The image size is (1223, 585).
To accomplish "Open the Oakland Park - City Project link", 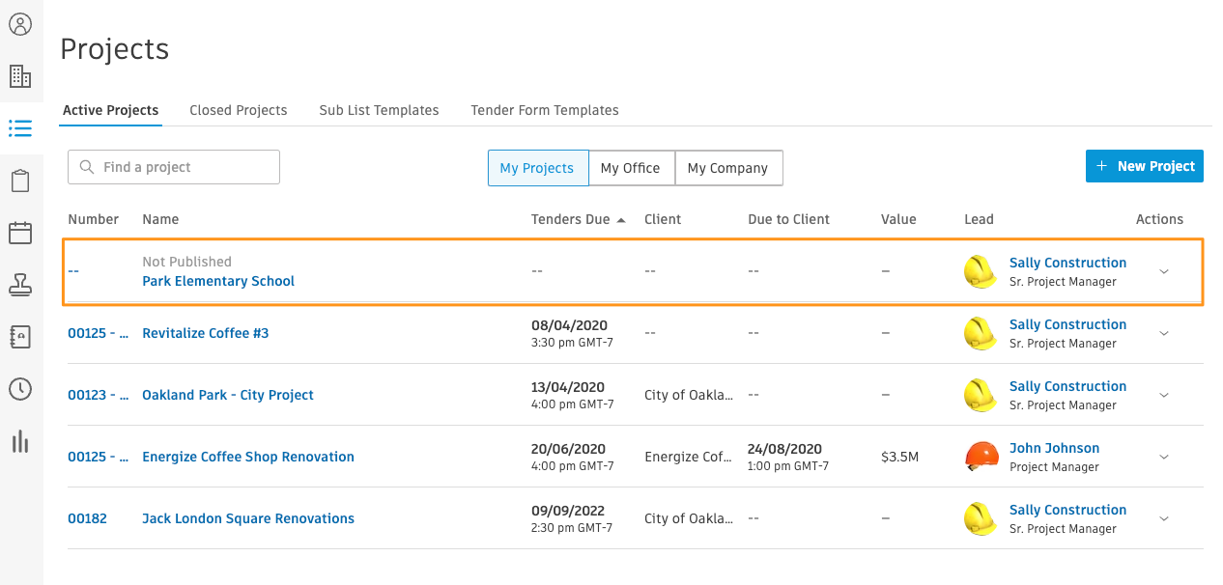I will coord(228,395).
